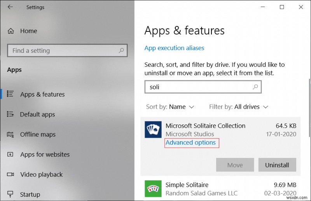Open the App execution aliases link
Viewport: 311px width, 201px height.
point(174,48)
